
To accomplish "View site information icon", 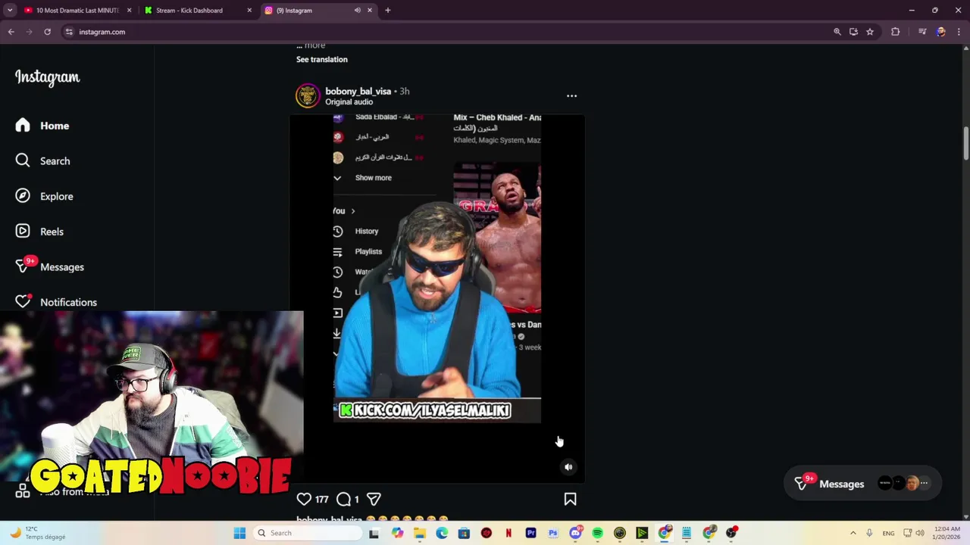I will [69, 32].
